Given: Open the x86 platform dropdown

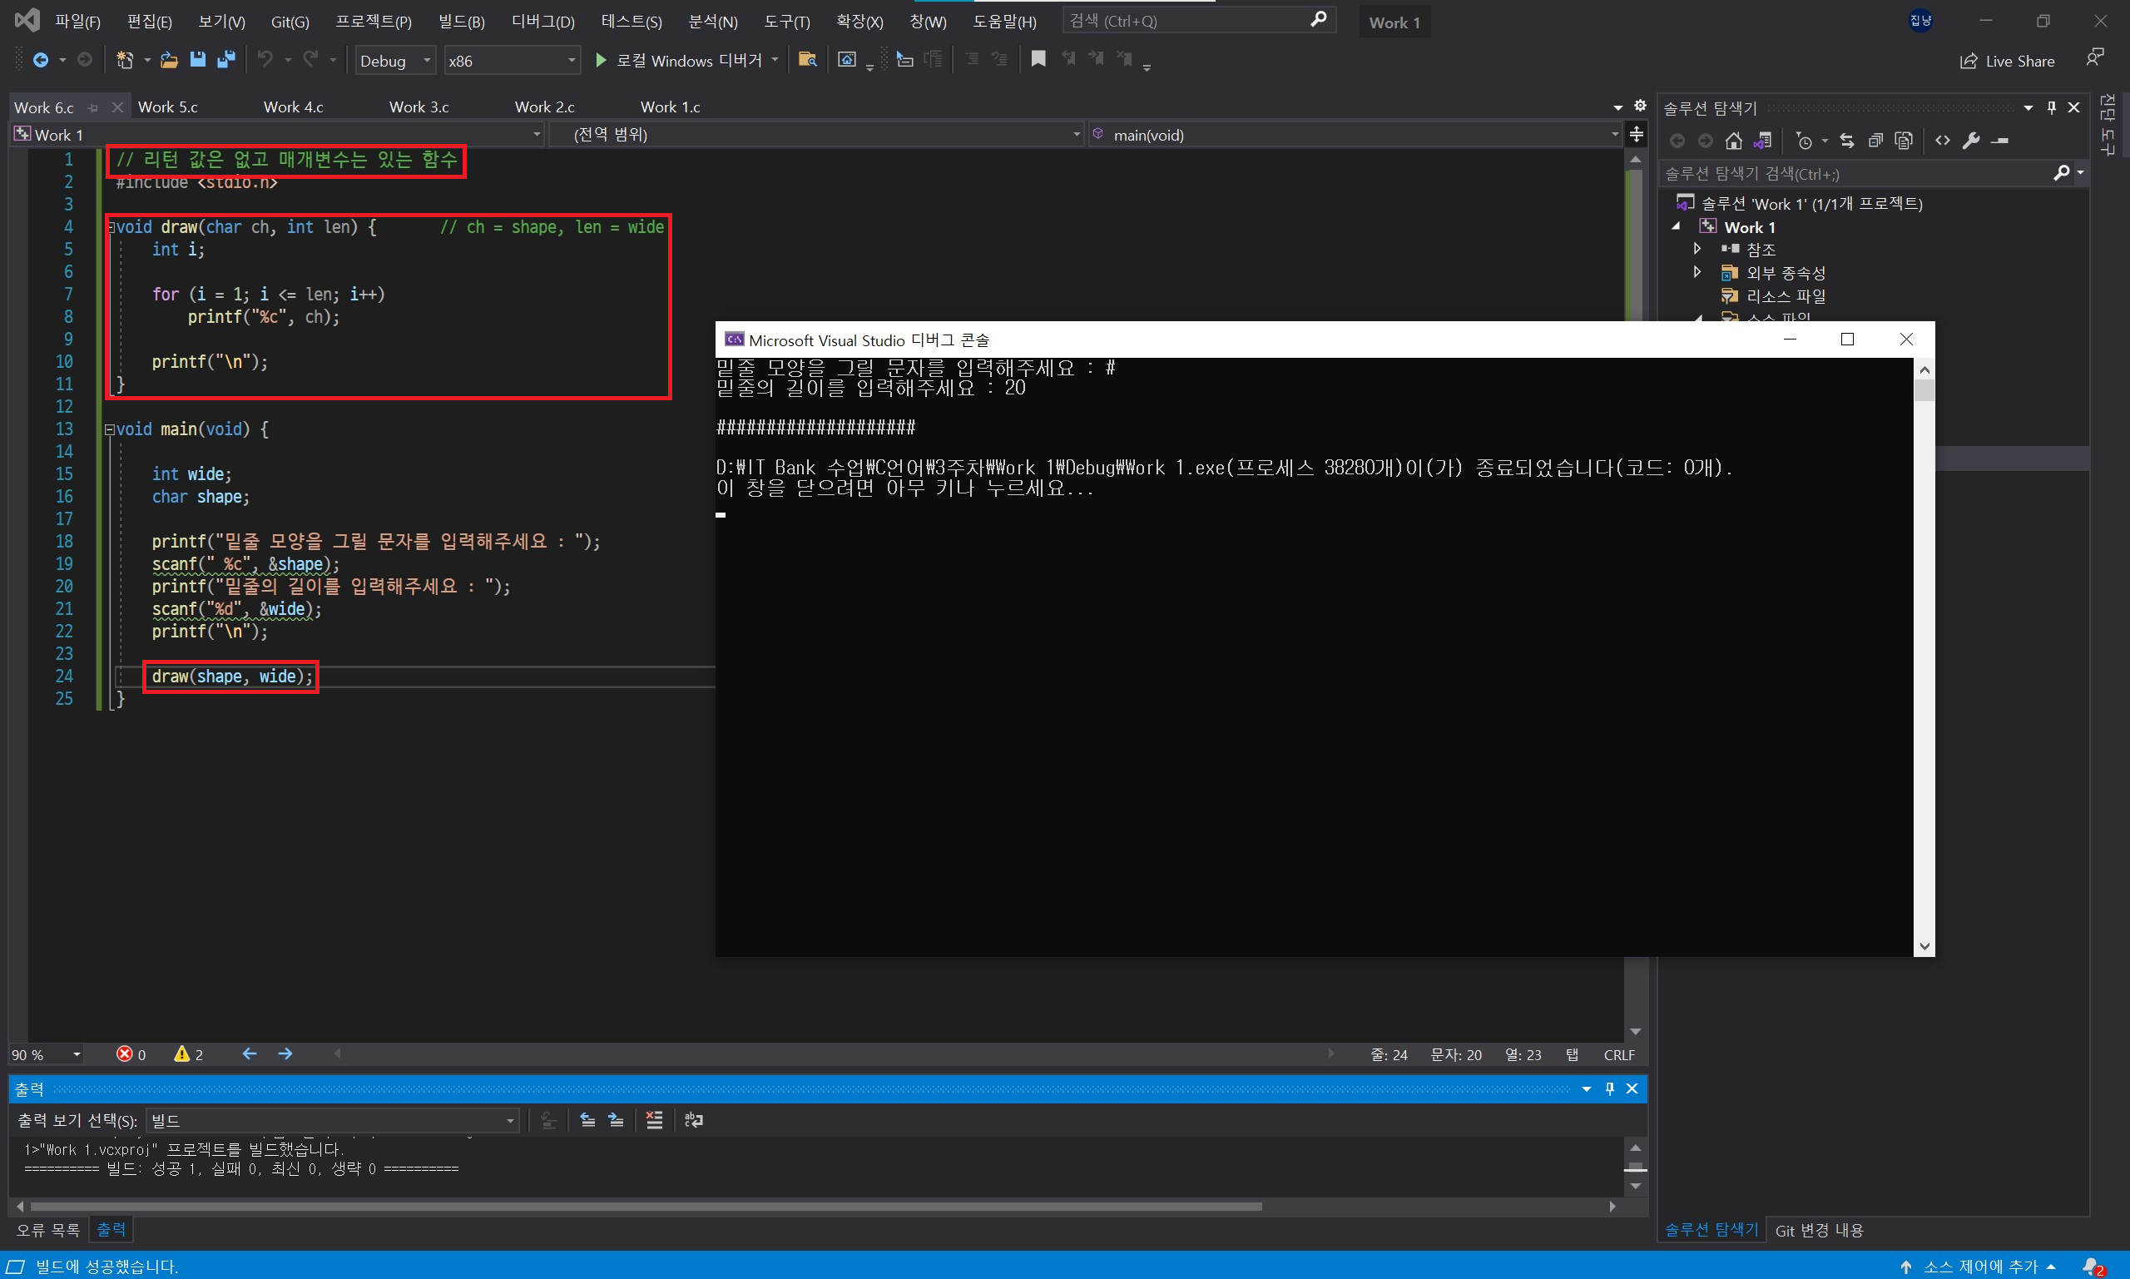Looking at the screenshot, I should (571, 60).
